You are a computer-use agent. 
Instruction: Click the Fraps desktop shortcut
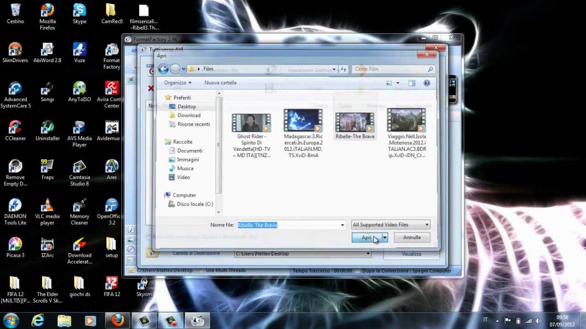(x=47, y=170)
